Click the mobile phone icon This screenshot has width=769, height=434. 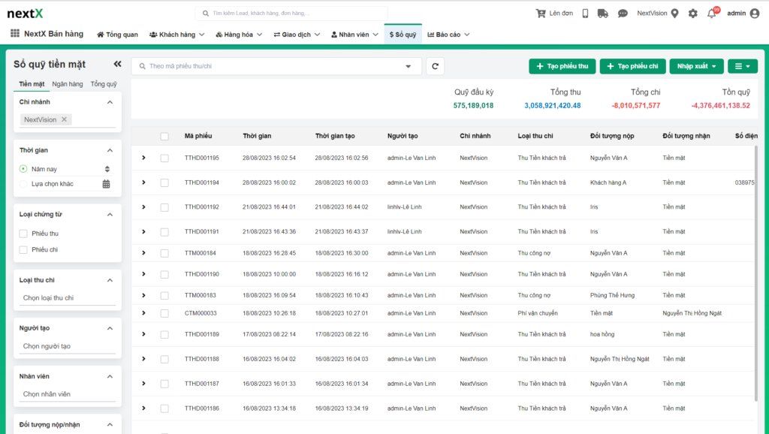[x=585, y=14]
